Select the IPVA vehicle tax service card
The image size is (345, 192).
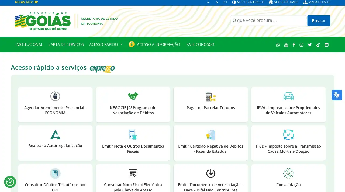pyautogui.click(x=288, y=104)
